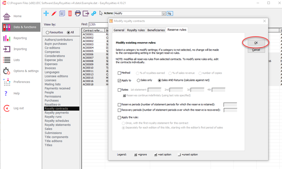Select Sales AND Returns radio button

159,80
